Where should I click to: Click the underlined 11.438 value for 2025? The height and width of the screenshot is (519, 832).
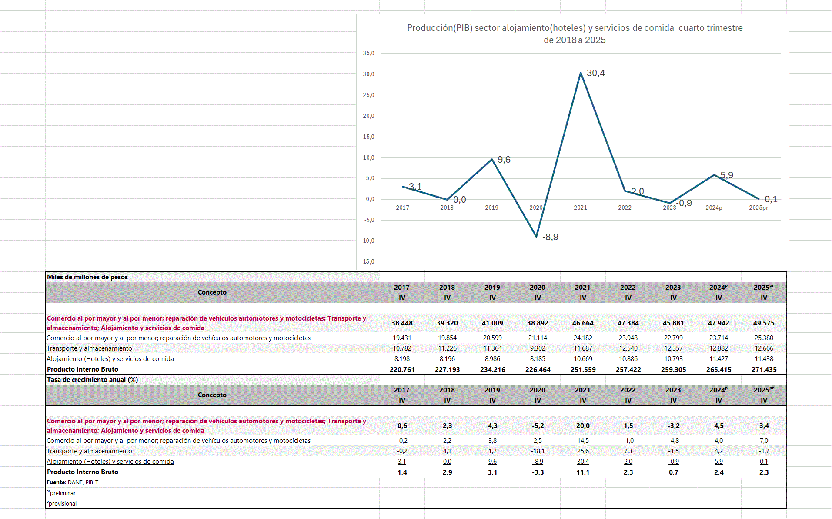click(x=764, y=359)
